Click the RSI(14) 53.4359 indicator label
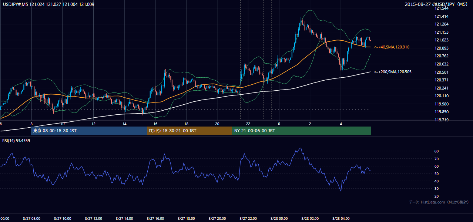Image resolution: width=473 pixels, height=222 pixels. pyautogui.click(x=16, y=141)
